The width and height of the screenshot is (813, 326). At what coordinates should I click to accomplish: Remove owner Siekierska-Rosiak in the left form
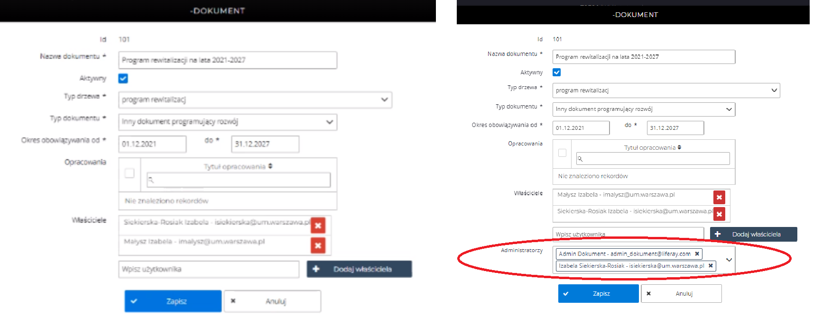(x=318, y=226)
